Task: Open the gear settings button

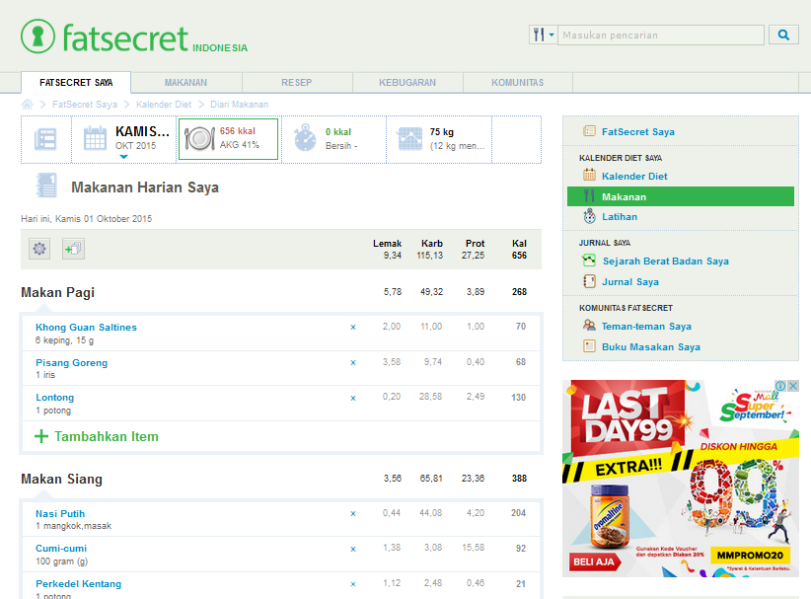Action: 39,249
